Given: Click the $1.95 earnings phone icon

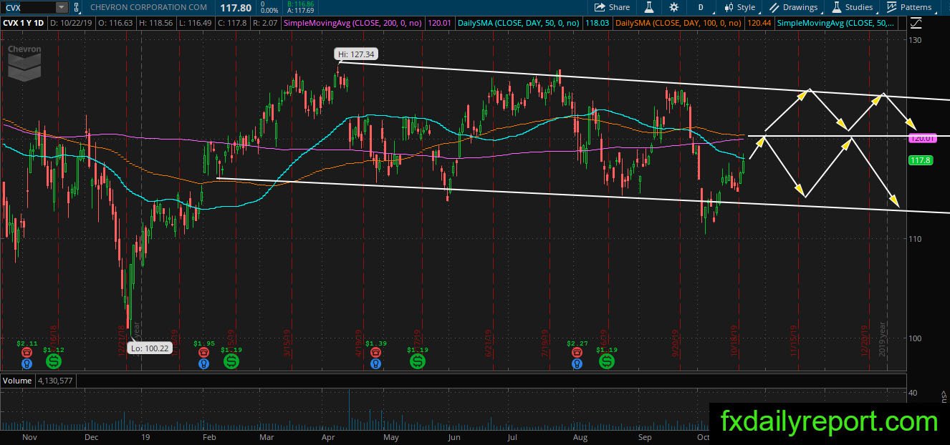Looking at the screenshot, I should (204, 353).
